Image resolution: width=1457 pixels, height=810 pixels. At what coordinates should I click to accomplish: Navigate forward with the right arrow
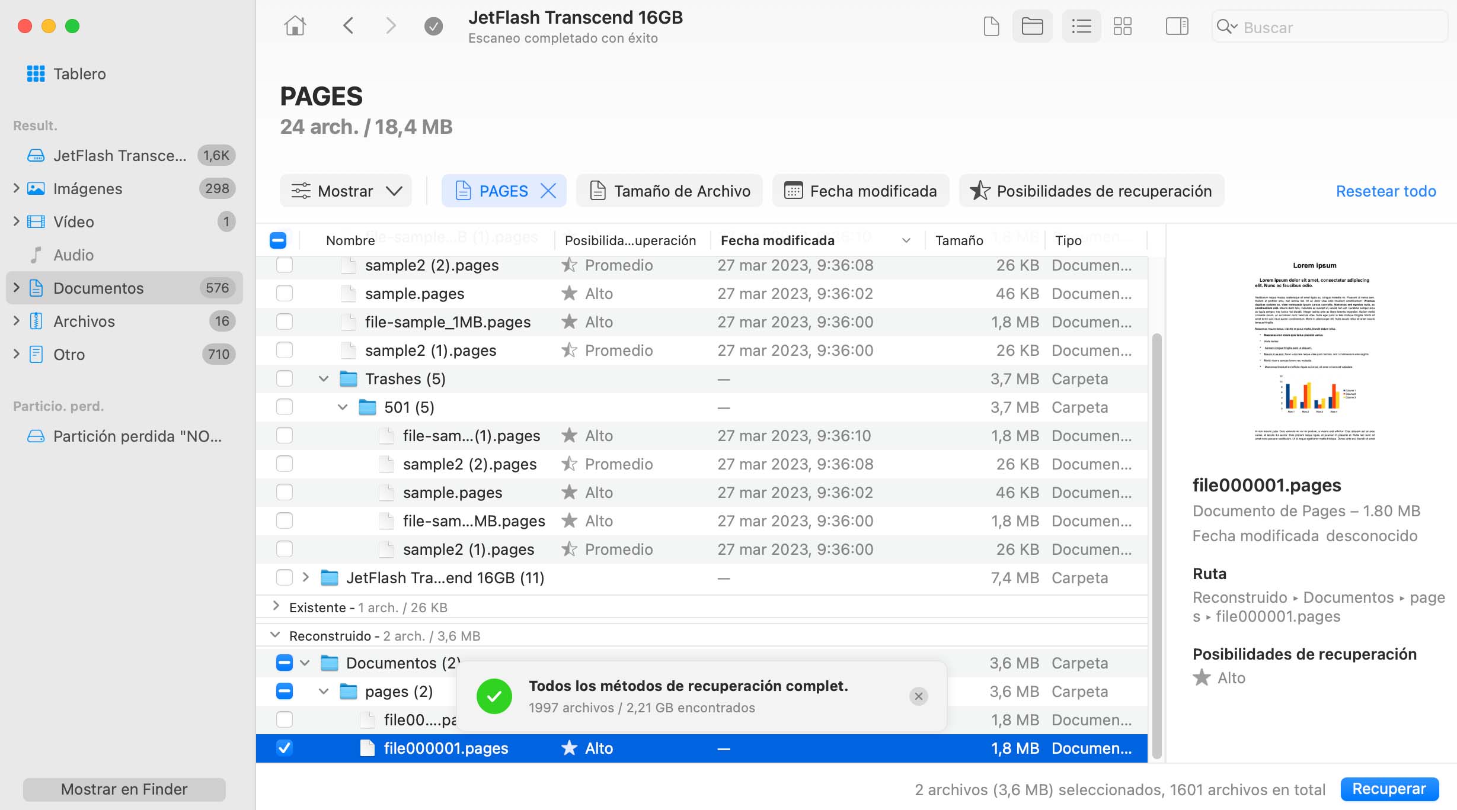click(391, 26)
